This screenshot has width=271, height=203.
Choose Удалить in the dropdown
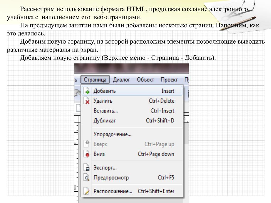point(103,101)
